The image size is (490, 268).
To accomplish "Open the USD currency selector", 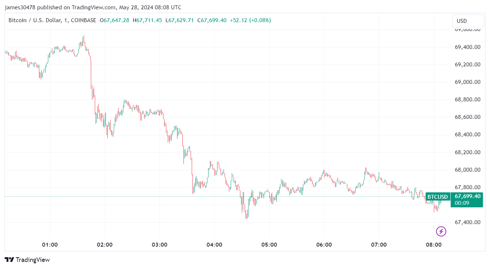I will [x=468, y=21].
